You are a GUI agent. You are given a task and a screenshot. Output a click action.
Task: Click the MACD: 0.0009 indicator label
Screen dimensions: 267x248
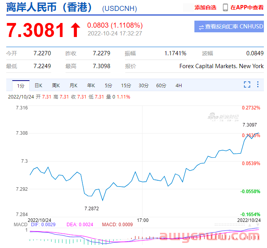point(117,225)
